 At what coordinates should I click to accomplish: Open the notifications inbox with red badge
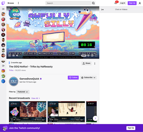click(116, 3)
